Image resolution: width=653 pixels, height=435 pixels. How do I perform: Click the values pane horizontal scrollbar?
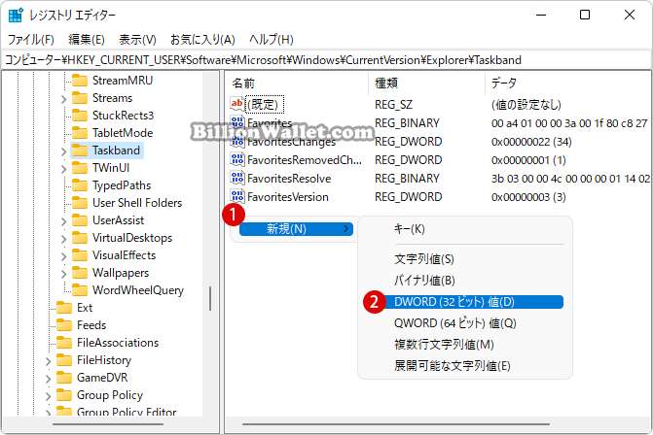[x=396, y=424]
